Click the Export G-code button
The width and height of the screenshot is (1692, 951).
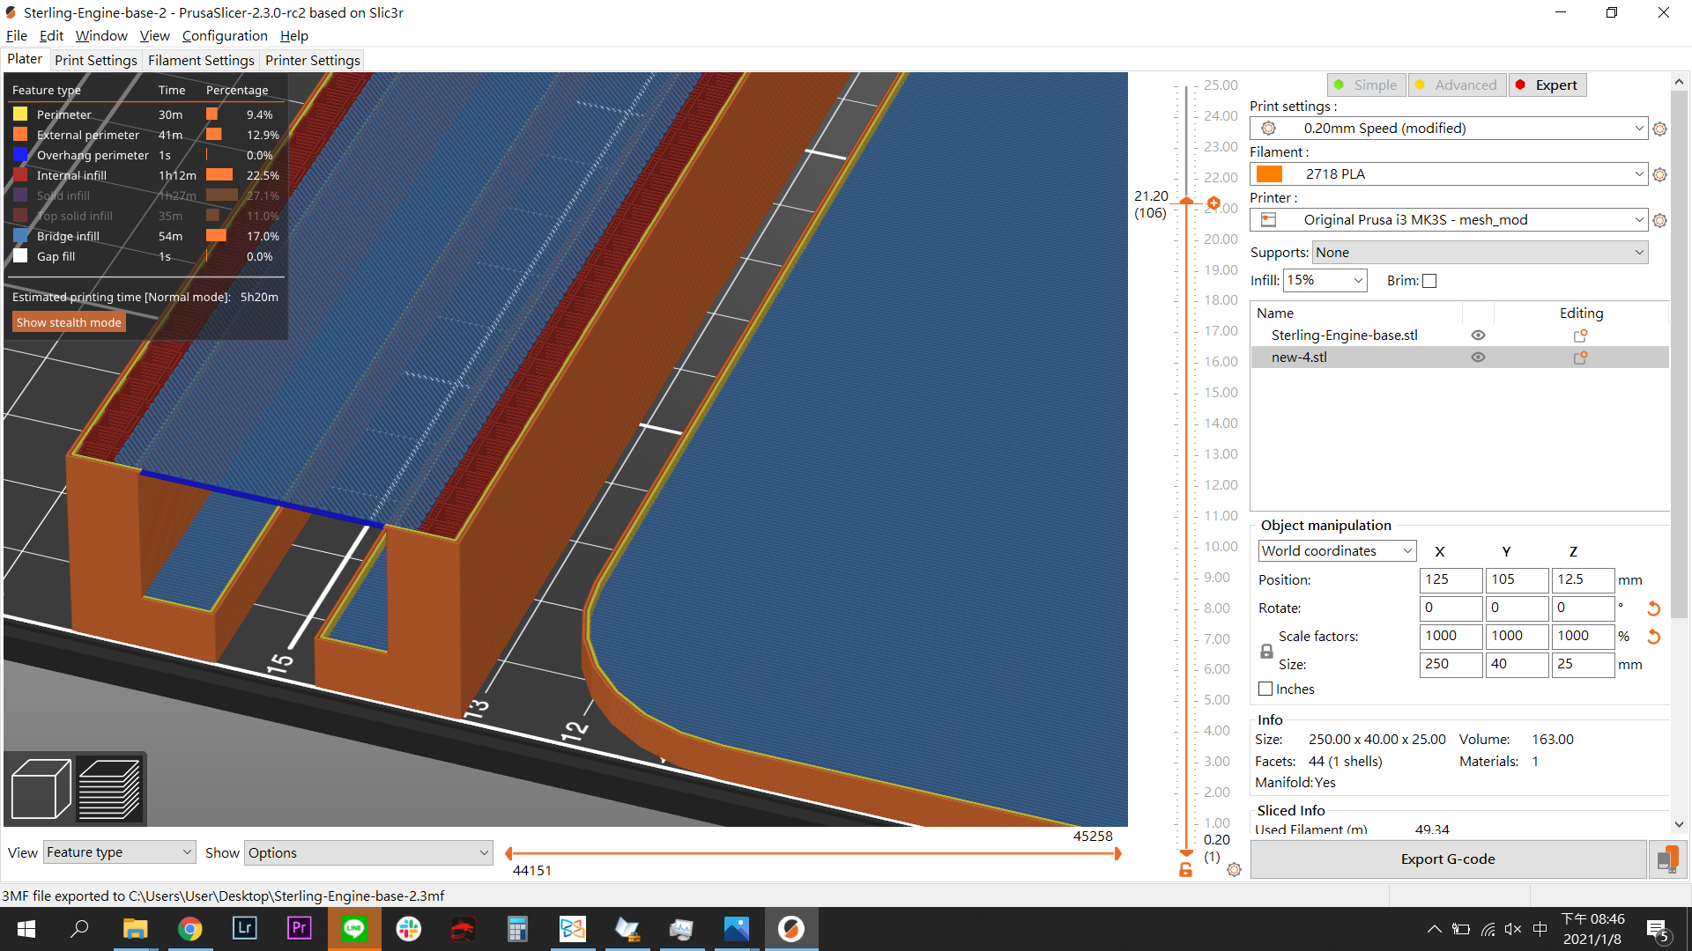[1447, 859]
